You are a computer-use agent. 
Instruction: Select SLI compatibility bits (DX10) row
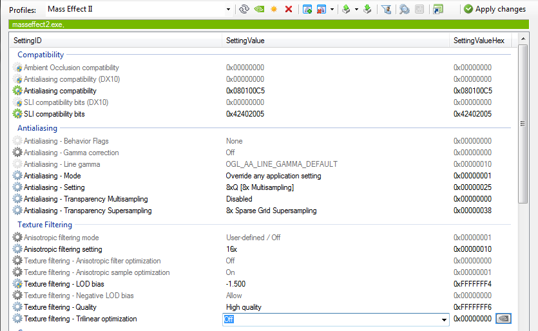coord(261,102)
